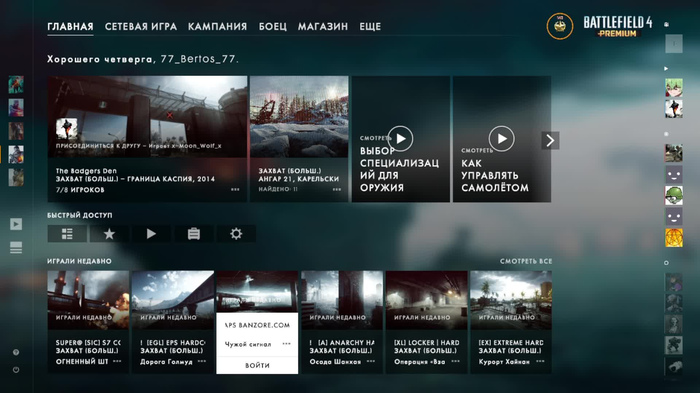Click the power quit icon in sidebar
700x393 pixels.
(x=16, y=370)
